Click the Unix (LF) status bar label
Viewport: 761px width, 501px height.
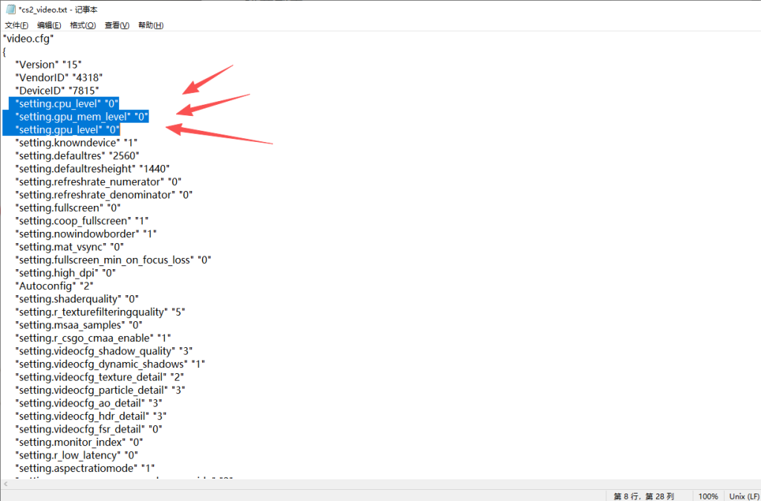point(743,496)
